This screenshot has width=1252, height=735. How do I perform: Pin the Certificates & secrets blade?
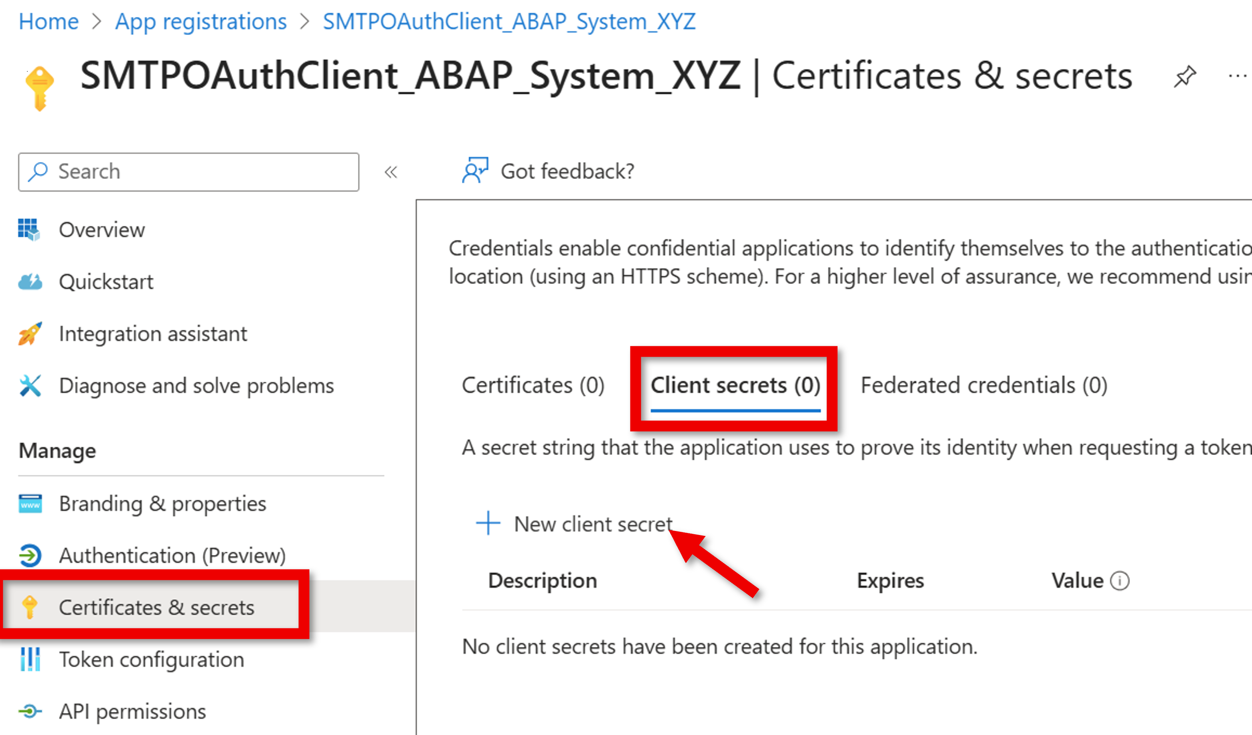[1185, 77]
